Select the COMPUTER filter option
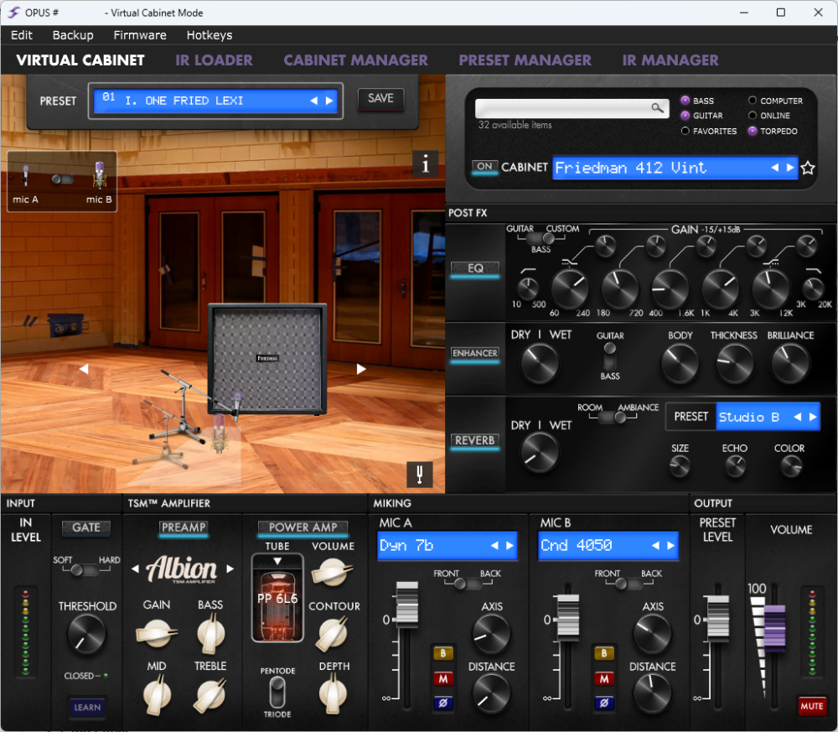The image size is (838, 732). (752, 101)
